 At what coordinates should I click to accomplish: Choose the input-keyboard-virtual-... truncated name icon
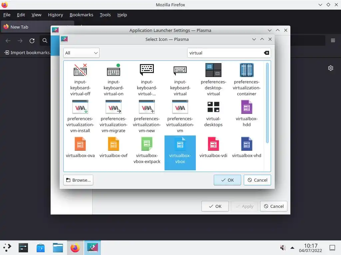pos(147,79)
